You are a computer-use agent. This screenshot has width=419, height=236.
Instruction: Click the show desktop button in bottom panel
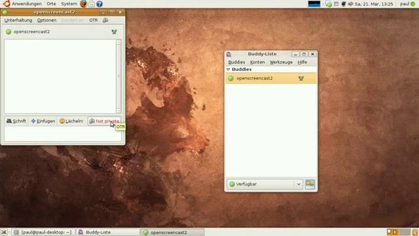[x=4, y=232]
